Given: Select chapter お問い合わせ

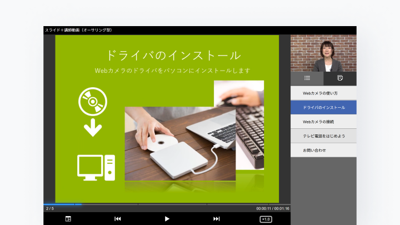Looking at the screenshot, I should point(323,150).
